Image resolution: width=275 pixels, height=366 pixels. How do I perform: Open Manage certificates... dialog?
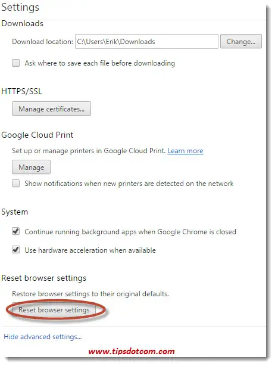[x=52, y=108]
